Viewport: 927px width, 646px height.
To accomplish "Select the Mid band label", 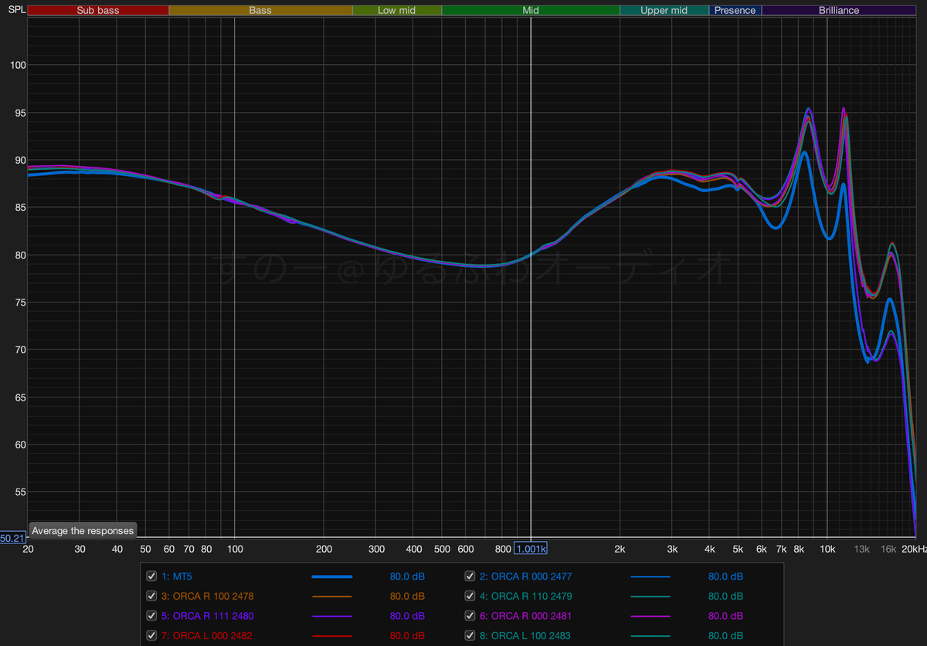I will pyautogui.click(x=531, y=11).
